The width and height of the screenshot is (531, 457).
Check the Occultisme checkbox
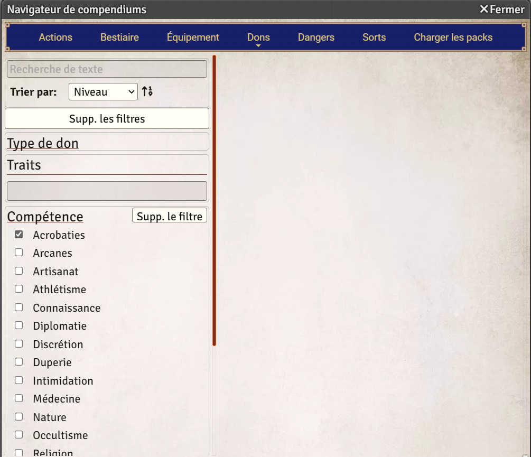(x=18, y=434)
